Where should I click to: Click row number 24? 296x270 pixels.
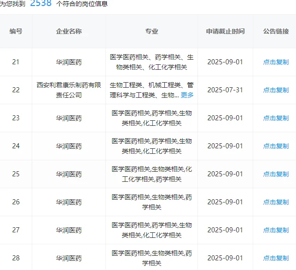pos(16,146)
